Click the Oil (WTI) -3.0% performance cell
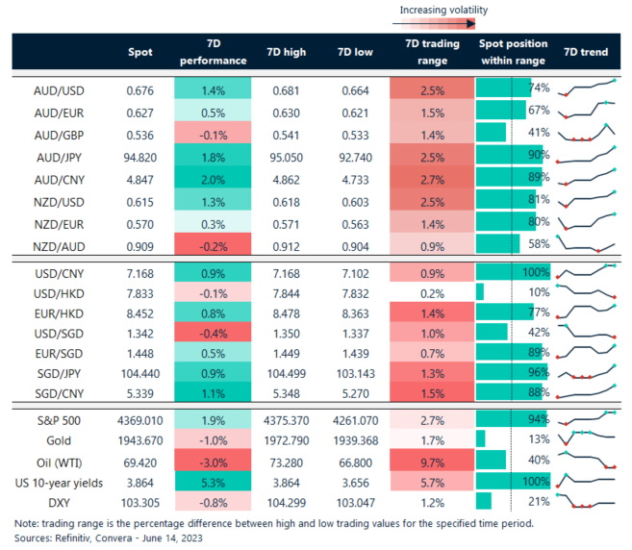632x550 pixels. click(212, 460)
